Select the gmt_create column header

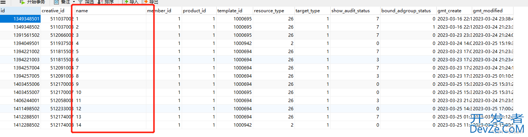[x=454, y=11]
